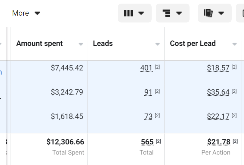Sort by the Amount spent header label
Viewport: 244px width, 165px height.
39,43
